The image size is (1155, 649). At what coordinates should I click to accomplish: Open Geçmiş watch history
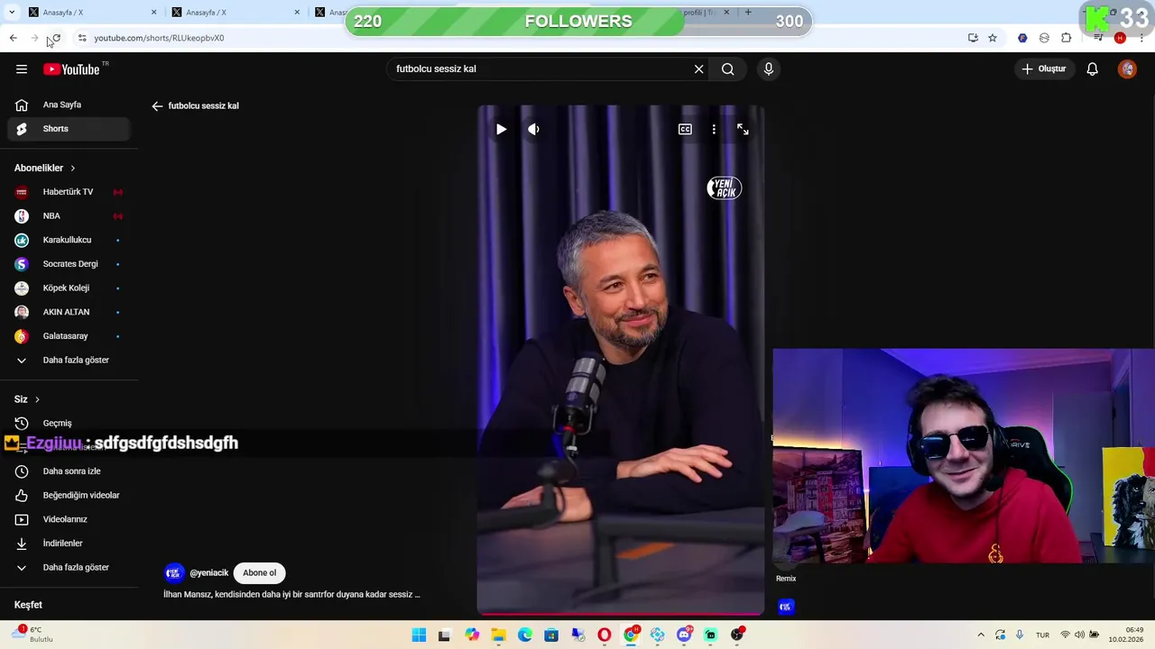tap(69, 423)
